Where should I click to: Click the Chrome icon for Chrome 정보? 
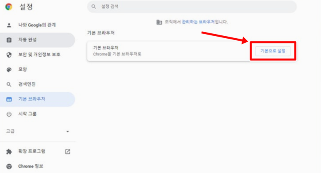[x=9, y=166]
